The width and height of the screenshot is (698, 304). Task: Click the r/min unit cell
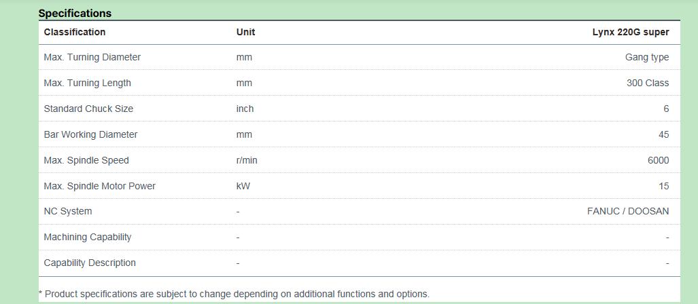tap(247, 160)
